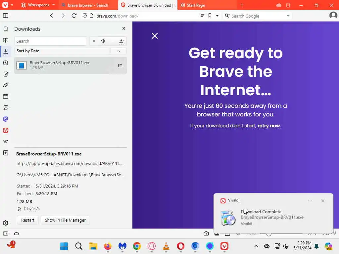Screen dimensions: 339x254
Task: Close the Downloads panel
Action: coord(124,28)
